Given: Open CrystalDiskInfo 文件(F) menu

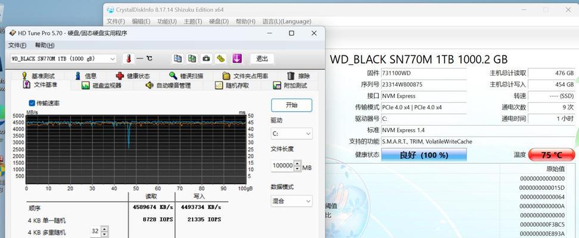Looking at the screenshot, I should [116, 21].
